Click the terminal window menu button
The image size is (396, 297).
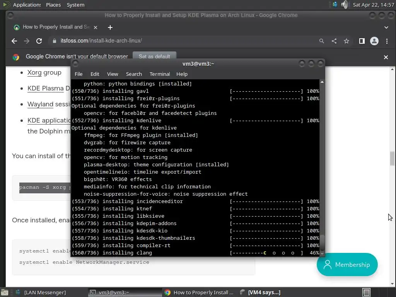[x=75, y=64]
